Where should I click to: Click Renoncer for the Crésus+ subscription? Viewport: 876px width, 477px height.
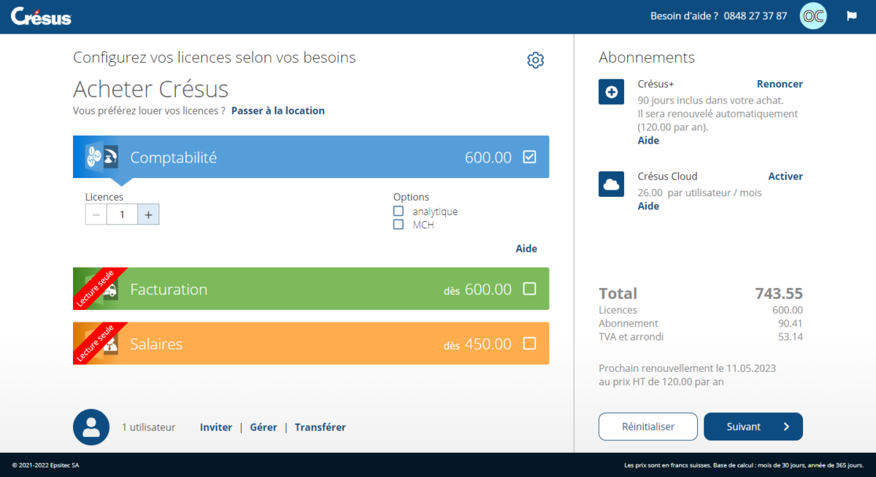tap(780, 83)
